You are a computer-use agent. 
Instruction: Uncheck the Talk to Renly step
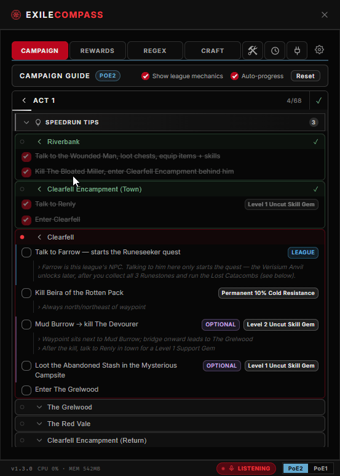[x=26, y=204]
